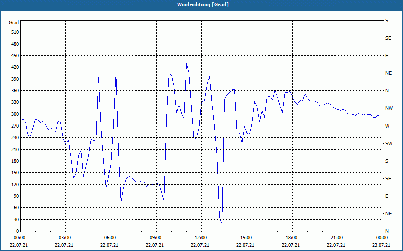Select the topmost 'S' compass label

click(x=387, y=21)
